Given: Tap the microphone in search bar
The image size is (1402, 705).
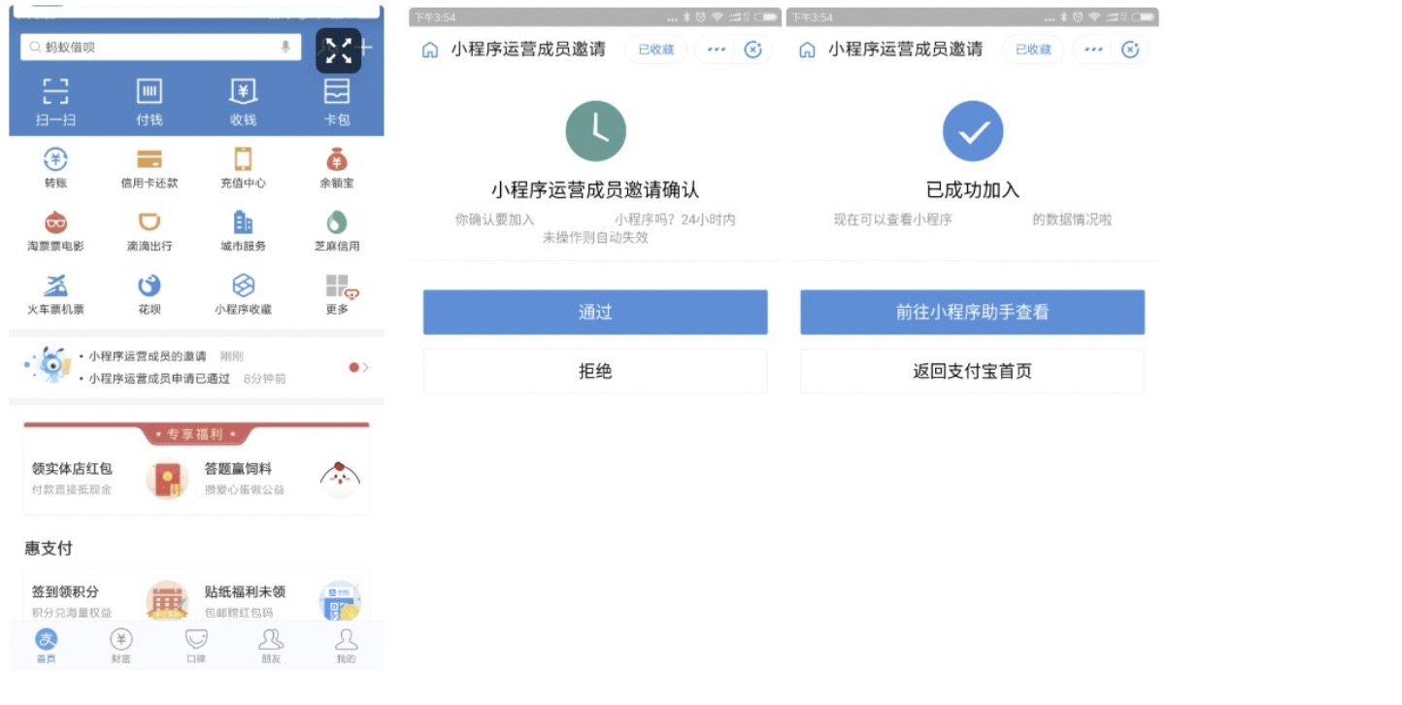Looking at the screenshot, I should pos(285,47).
